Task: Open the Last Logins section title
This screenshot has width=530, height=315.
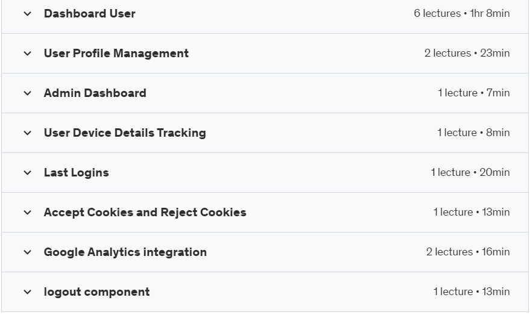Action: point(77,172)
